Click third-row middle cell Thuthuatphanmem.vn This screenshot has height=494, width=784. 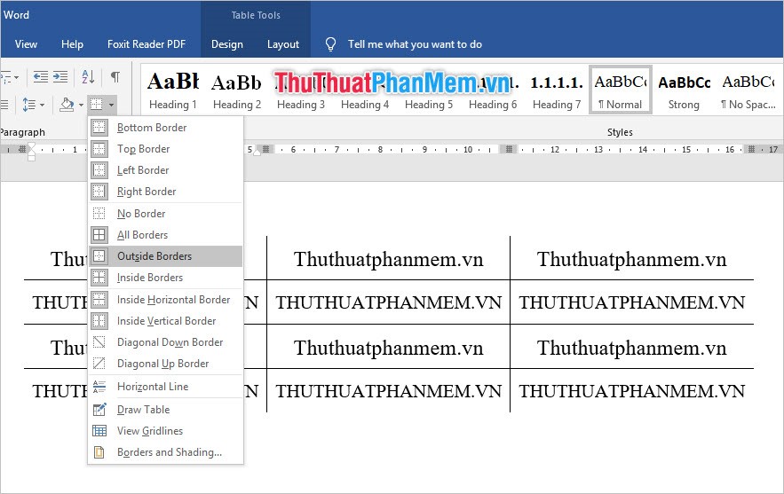389,348
